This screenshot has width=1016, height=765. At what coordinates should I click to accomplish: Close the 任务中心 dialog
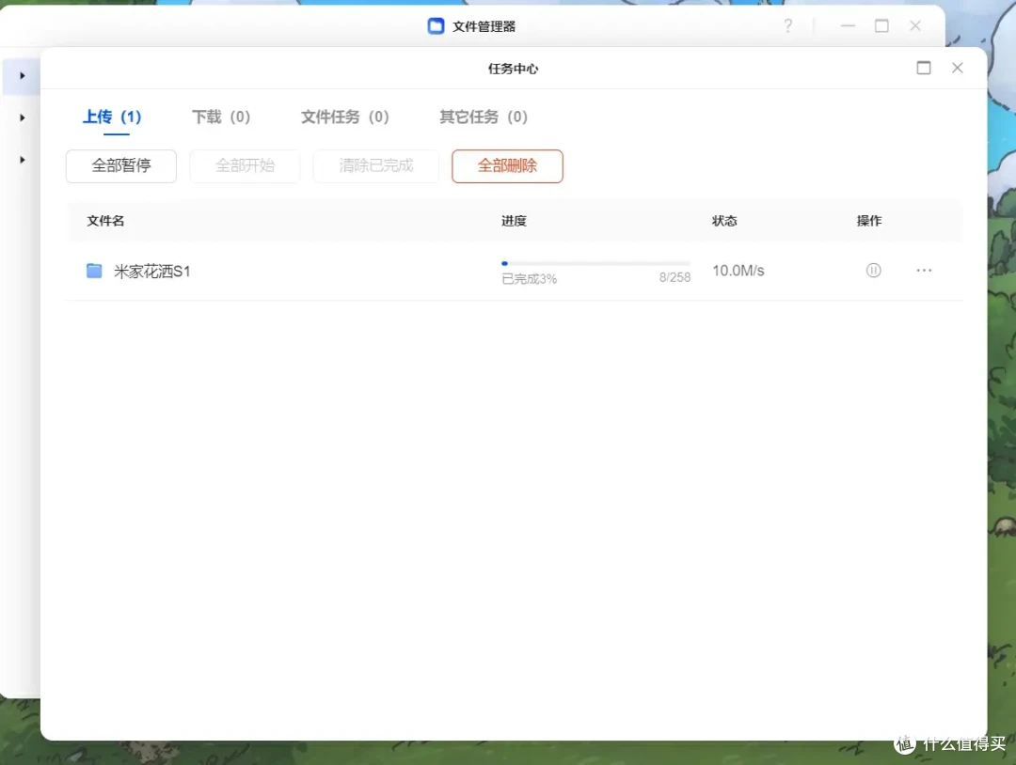(x=957, y=68)
